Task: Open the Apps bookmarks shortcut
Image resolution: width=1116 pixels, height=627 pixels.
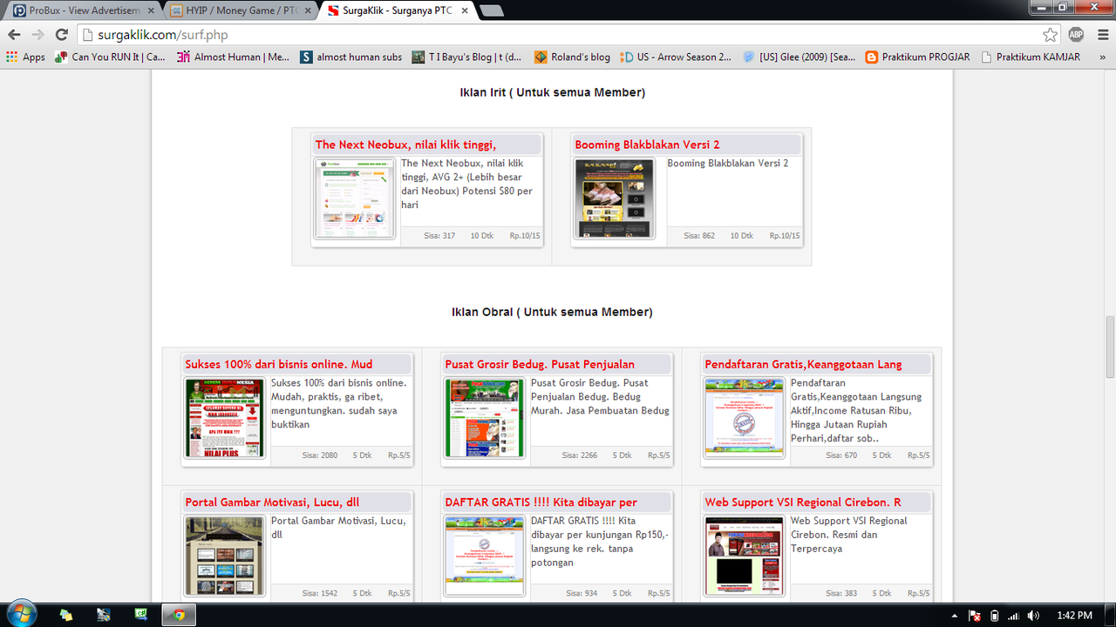Action: pos(25,57)
